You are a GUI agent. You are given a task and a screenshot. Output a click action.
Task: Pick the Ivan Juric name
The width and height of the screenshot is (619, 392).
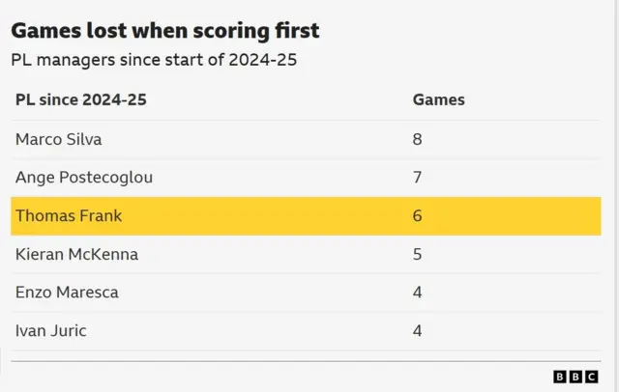pyautogui.click(x=51, y=331)
